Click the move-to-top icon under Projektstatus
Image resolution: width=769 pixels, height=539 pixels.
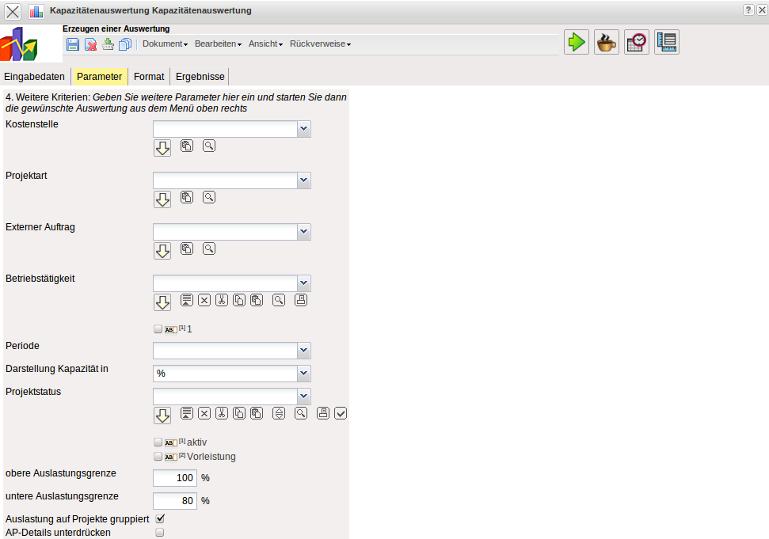[x=187, y=413]
